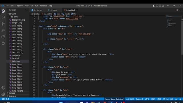The width and height of the screenshot is (183, 103).
Task: Open Customize Layout icon
Action: tap(163, 6)
